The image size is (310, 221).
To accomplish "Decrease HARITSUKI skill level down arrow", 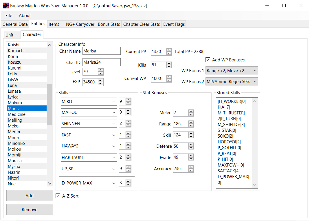I will pos(128,159).
